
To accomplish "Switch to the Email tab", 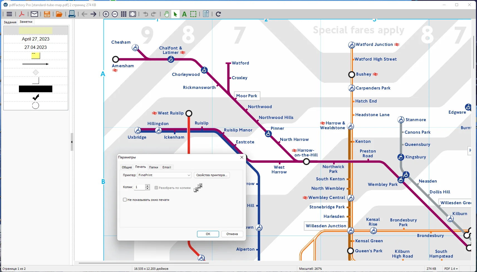I will (x=167, y=167).
